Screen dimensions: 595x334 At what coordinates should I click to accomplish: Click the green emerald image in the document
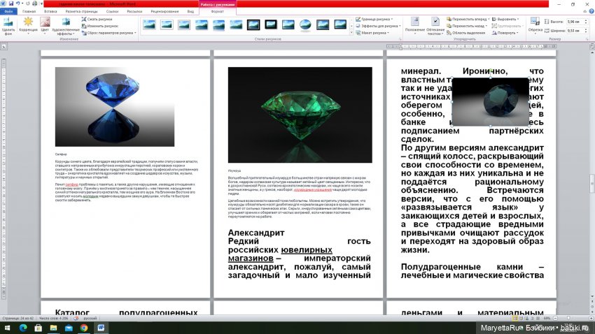click(x=300, y=113)
